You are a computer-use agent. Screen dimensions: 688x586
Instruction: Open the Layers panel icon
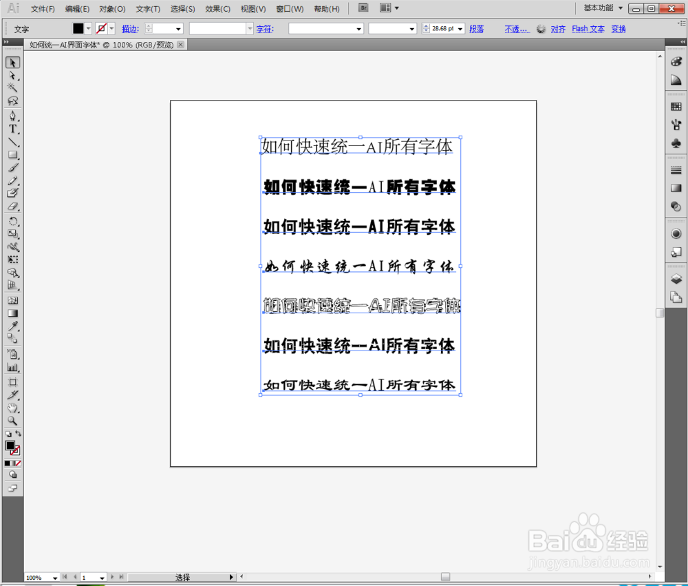676,278
